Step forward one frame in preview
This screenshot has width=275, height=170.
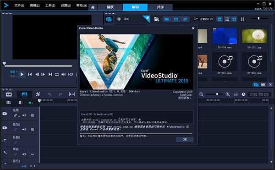click(43, 74)
